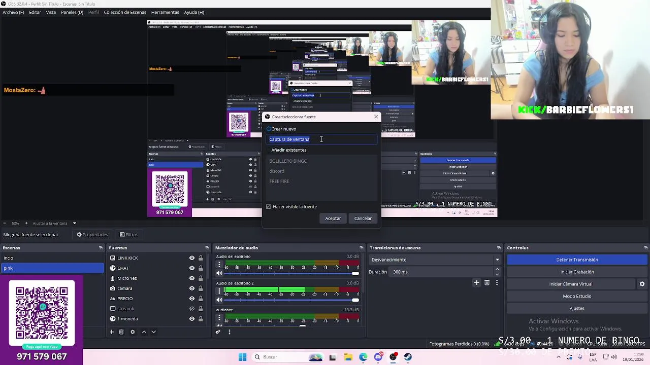Screen dimensions: 650x365
Task: Hide the 1 moneda source via eye icon
Action: [x=192, y=319]
